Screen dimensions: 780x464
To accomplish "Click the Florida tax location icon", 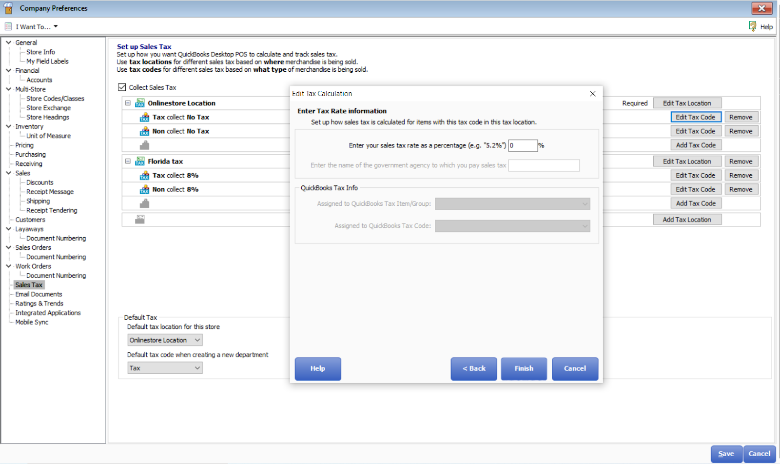I will point(140,161).
